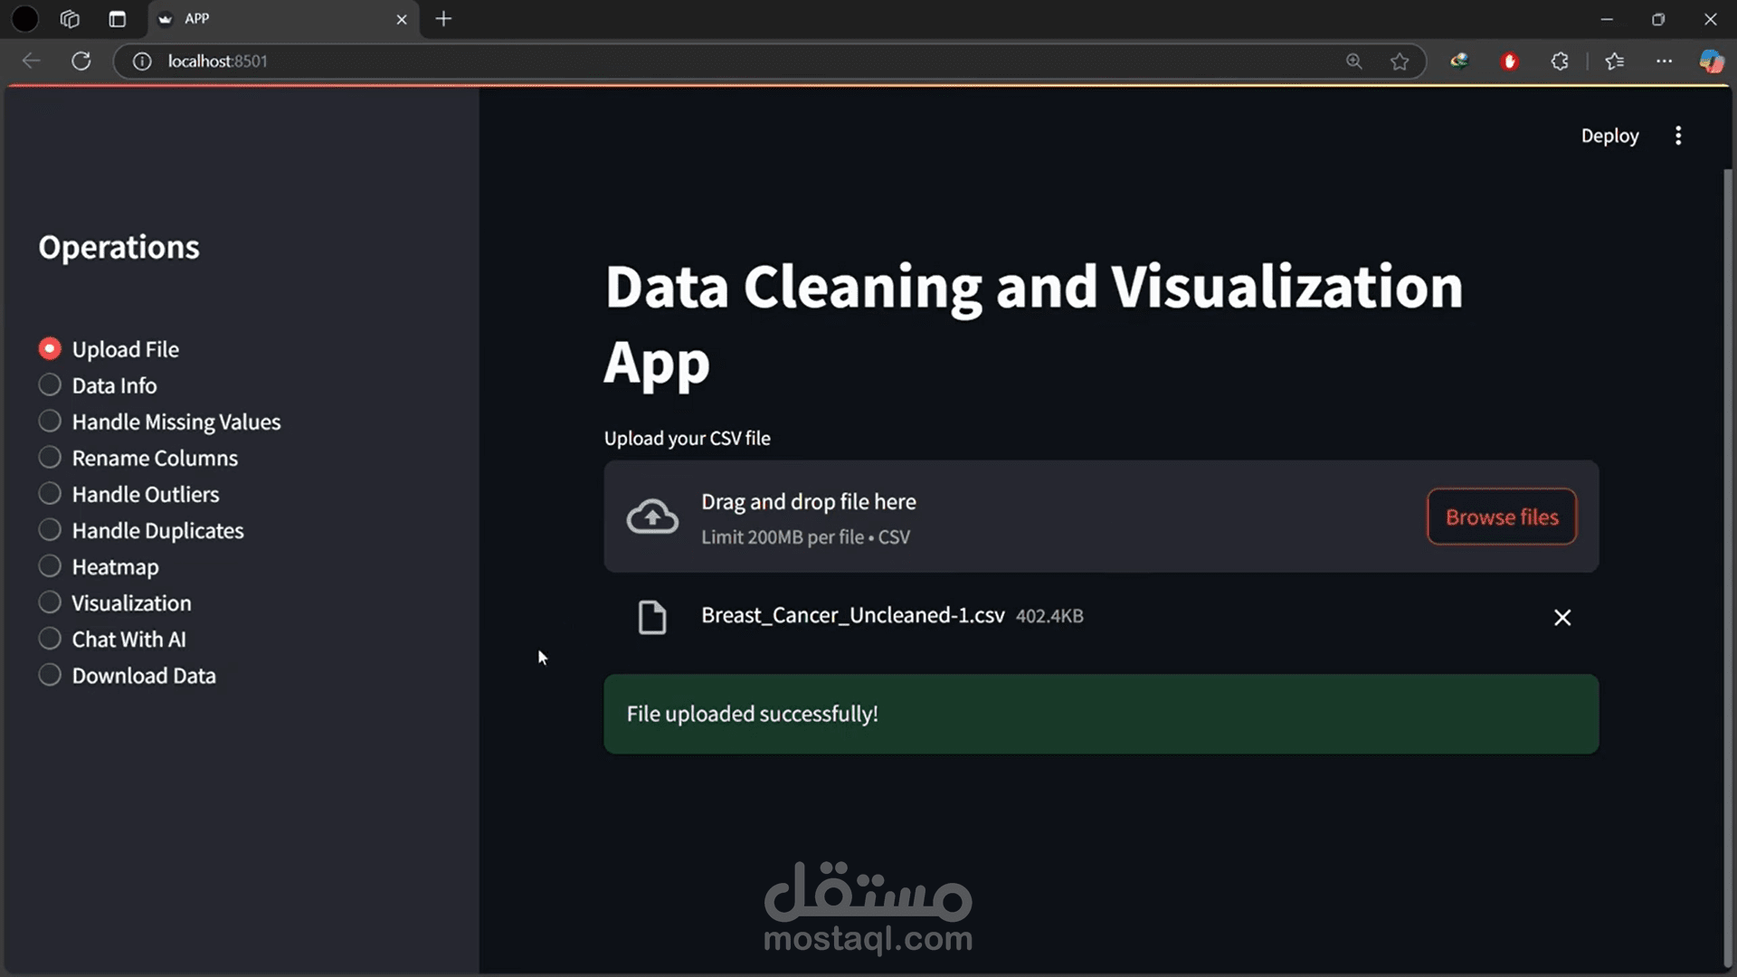Click the zoom search icon in the address bar
Screen dimensions: 1737x977
[x=1354, y=61]
